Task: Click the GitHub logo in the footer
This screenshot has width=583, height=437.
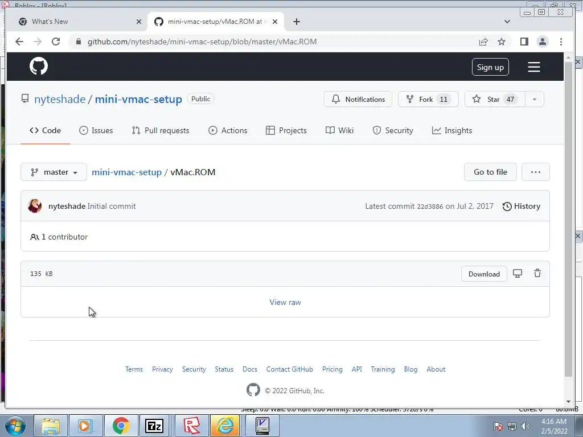Action: [253, 390]
